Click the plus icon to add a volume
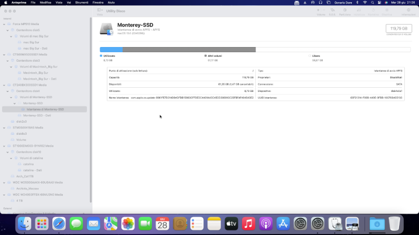The image size is (419, 235). 318,10
